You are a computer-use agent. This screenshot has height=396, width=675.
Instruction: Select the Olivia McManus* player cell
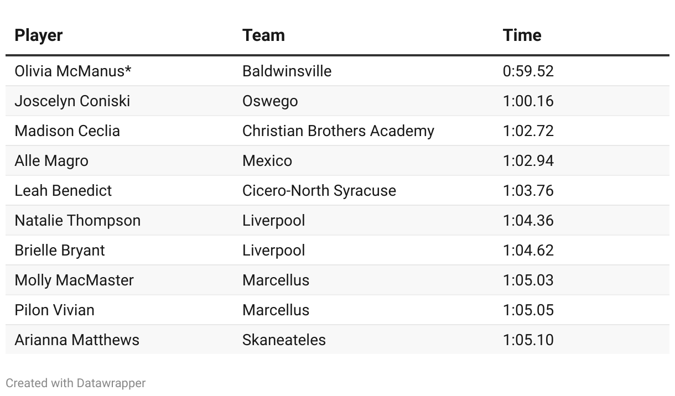[x=73, y=71]
